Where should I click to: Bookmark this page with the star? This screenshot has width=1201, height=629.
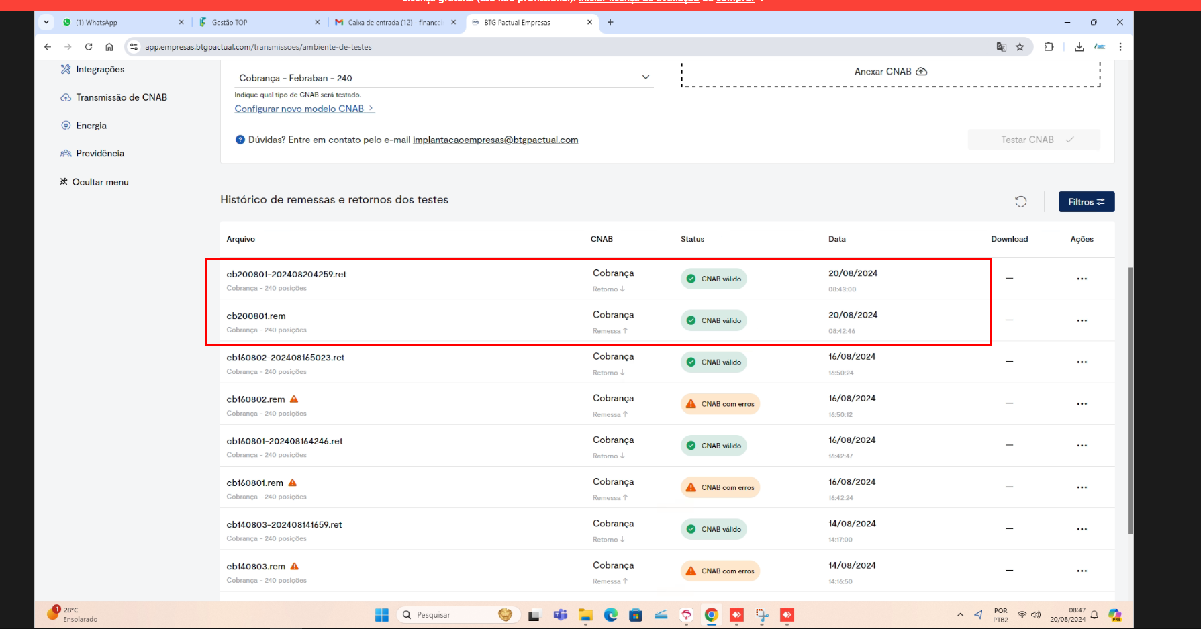1020,47
